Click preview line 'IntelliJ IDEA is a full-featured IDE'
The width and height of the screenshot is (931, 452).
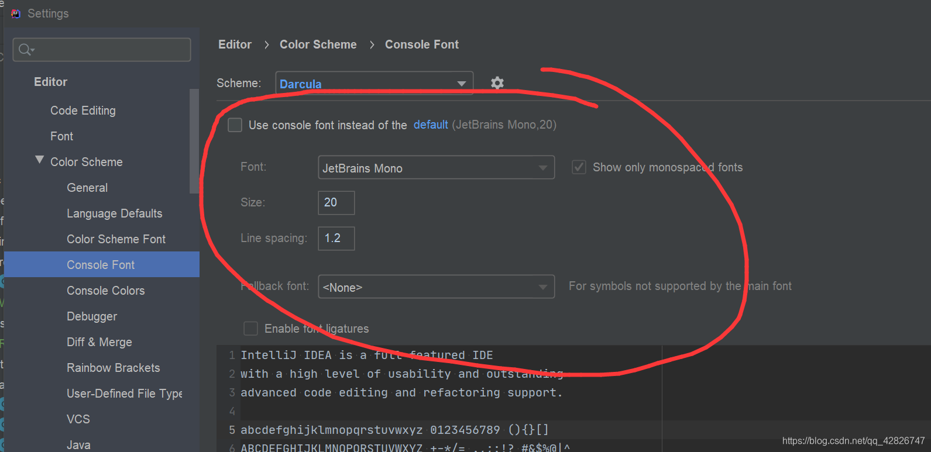pos(367,355)
